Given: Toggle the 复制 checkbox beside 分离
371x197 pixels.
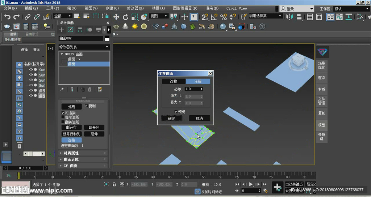Looking at the screenshot, I should (x=86, y=106).
